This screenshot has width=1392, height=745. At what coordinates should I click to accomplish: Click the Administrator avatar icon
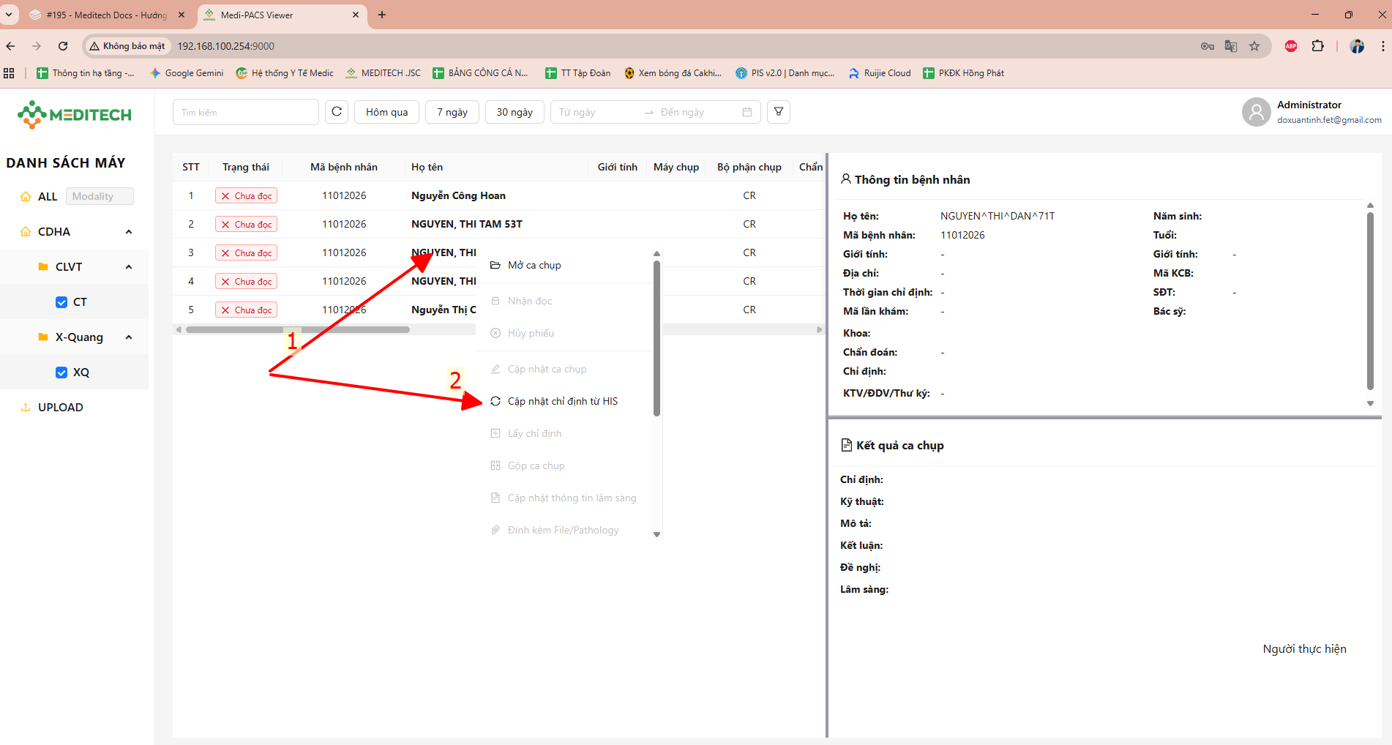coord(1256,112)
